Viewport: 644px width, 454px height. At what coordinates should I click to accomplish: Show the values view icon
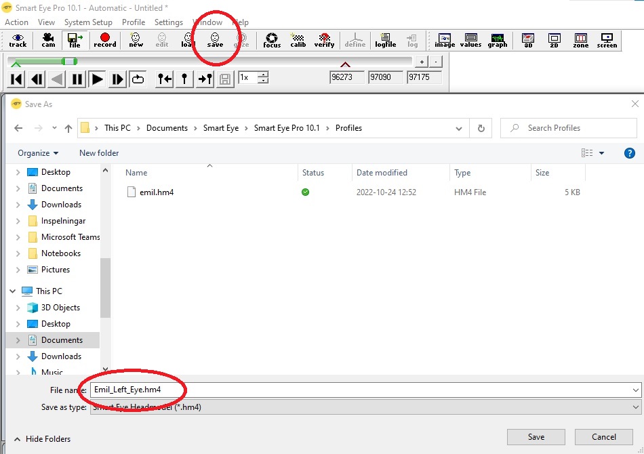(x=470, y=40)
